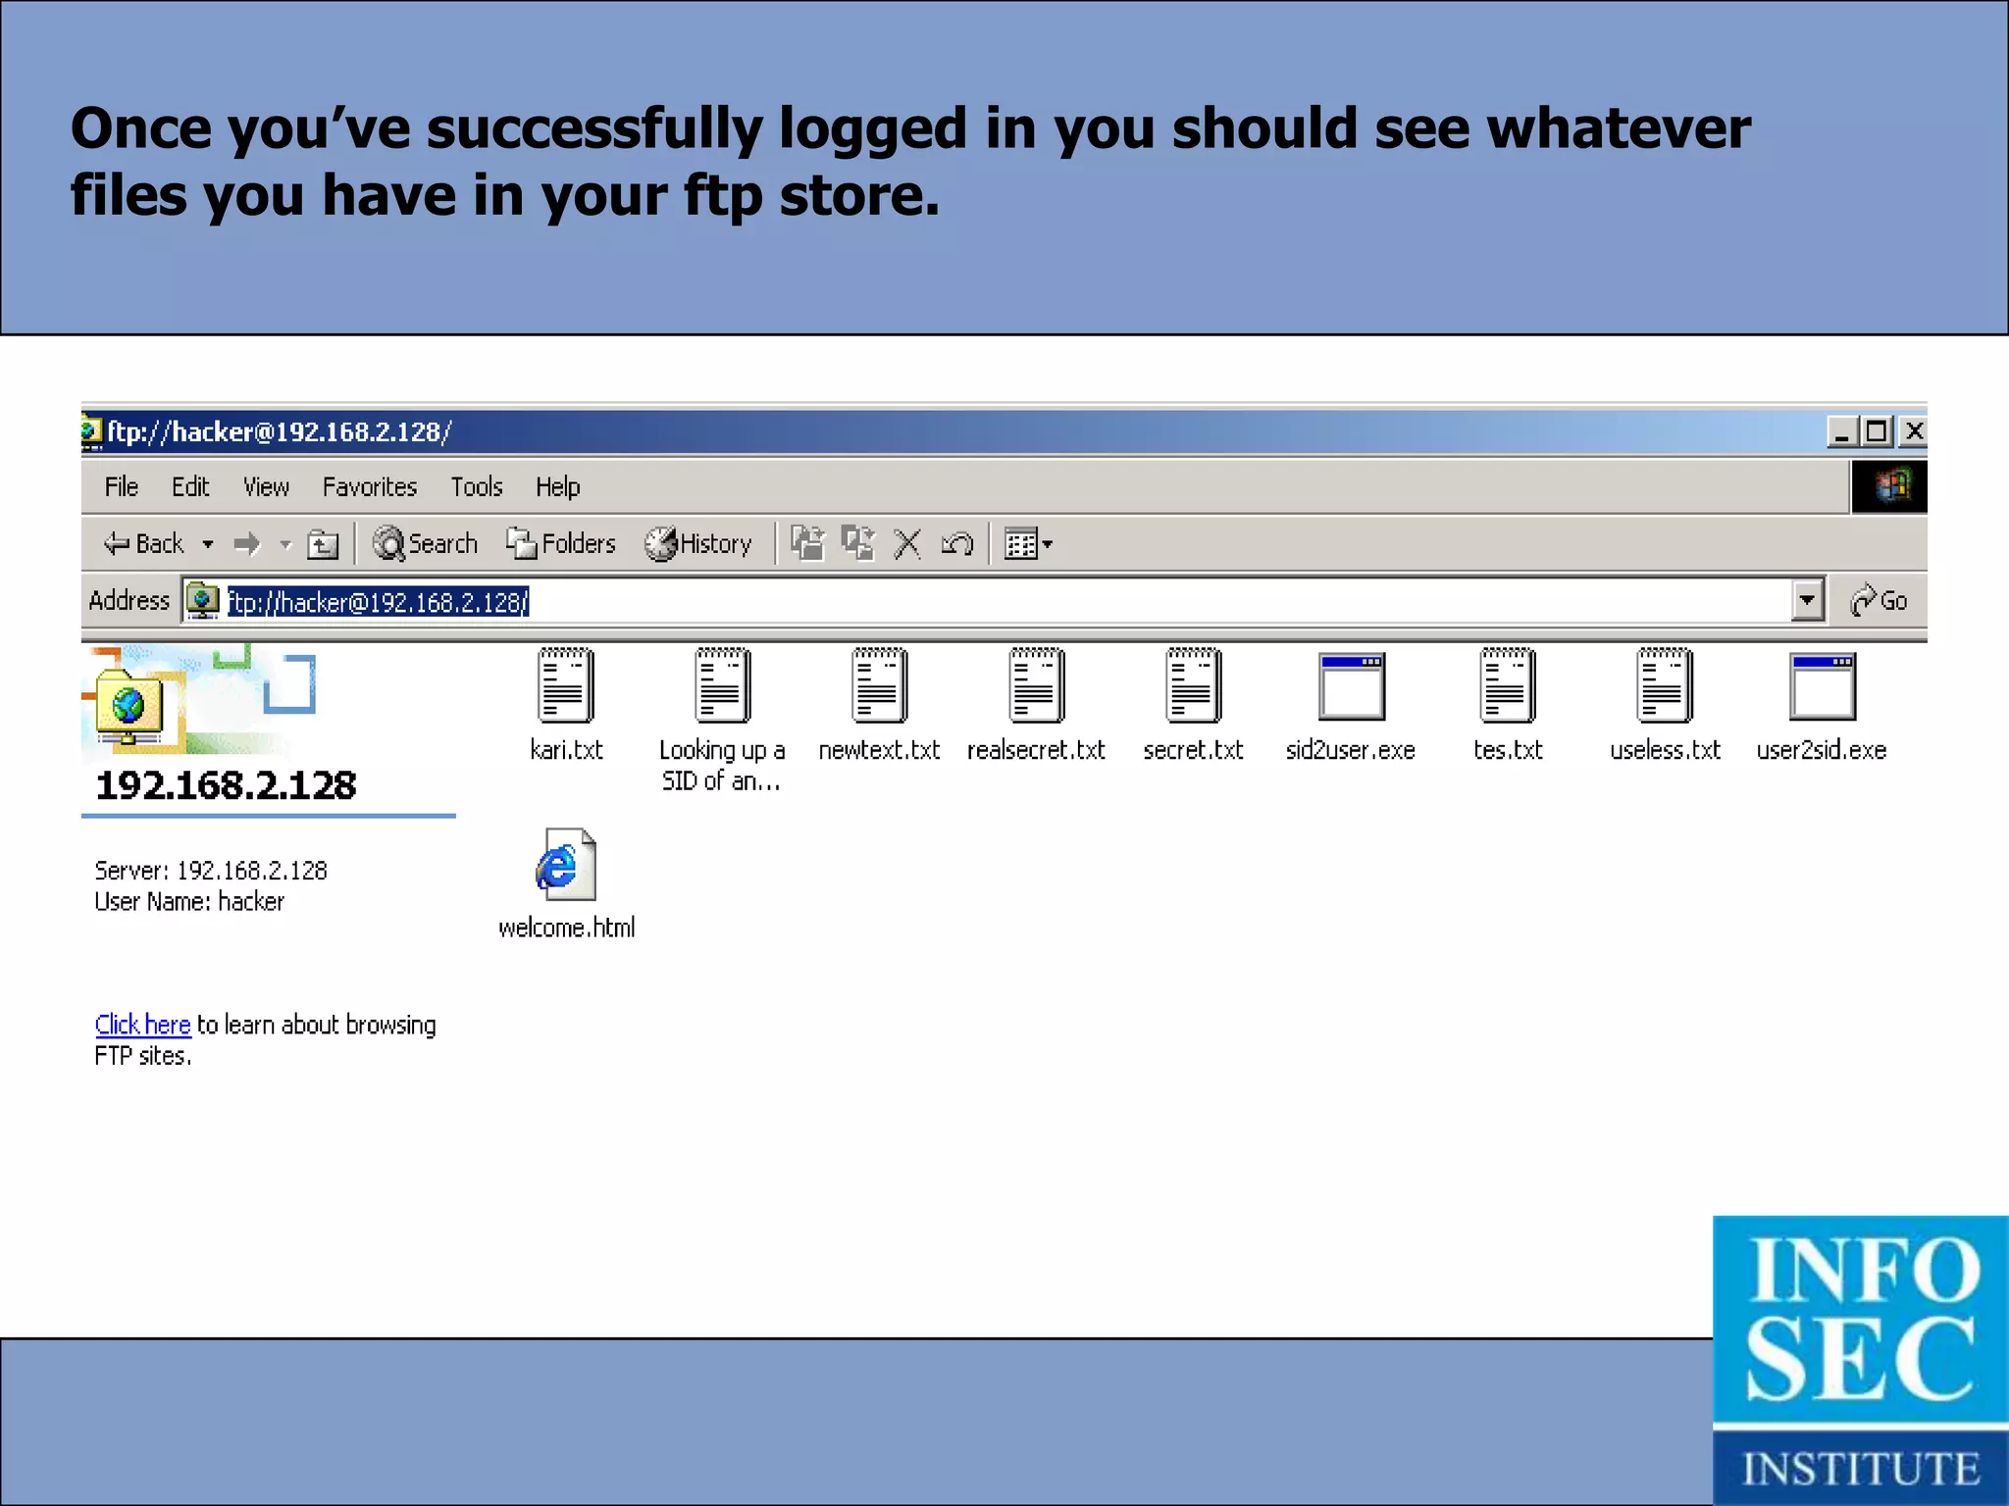Open the Tools menu
The image size is (2009, 1506).
pyautogui.click(x=477, y=487)
